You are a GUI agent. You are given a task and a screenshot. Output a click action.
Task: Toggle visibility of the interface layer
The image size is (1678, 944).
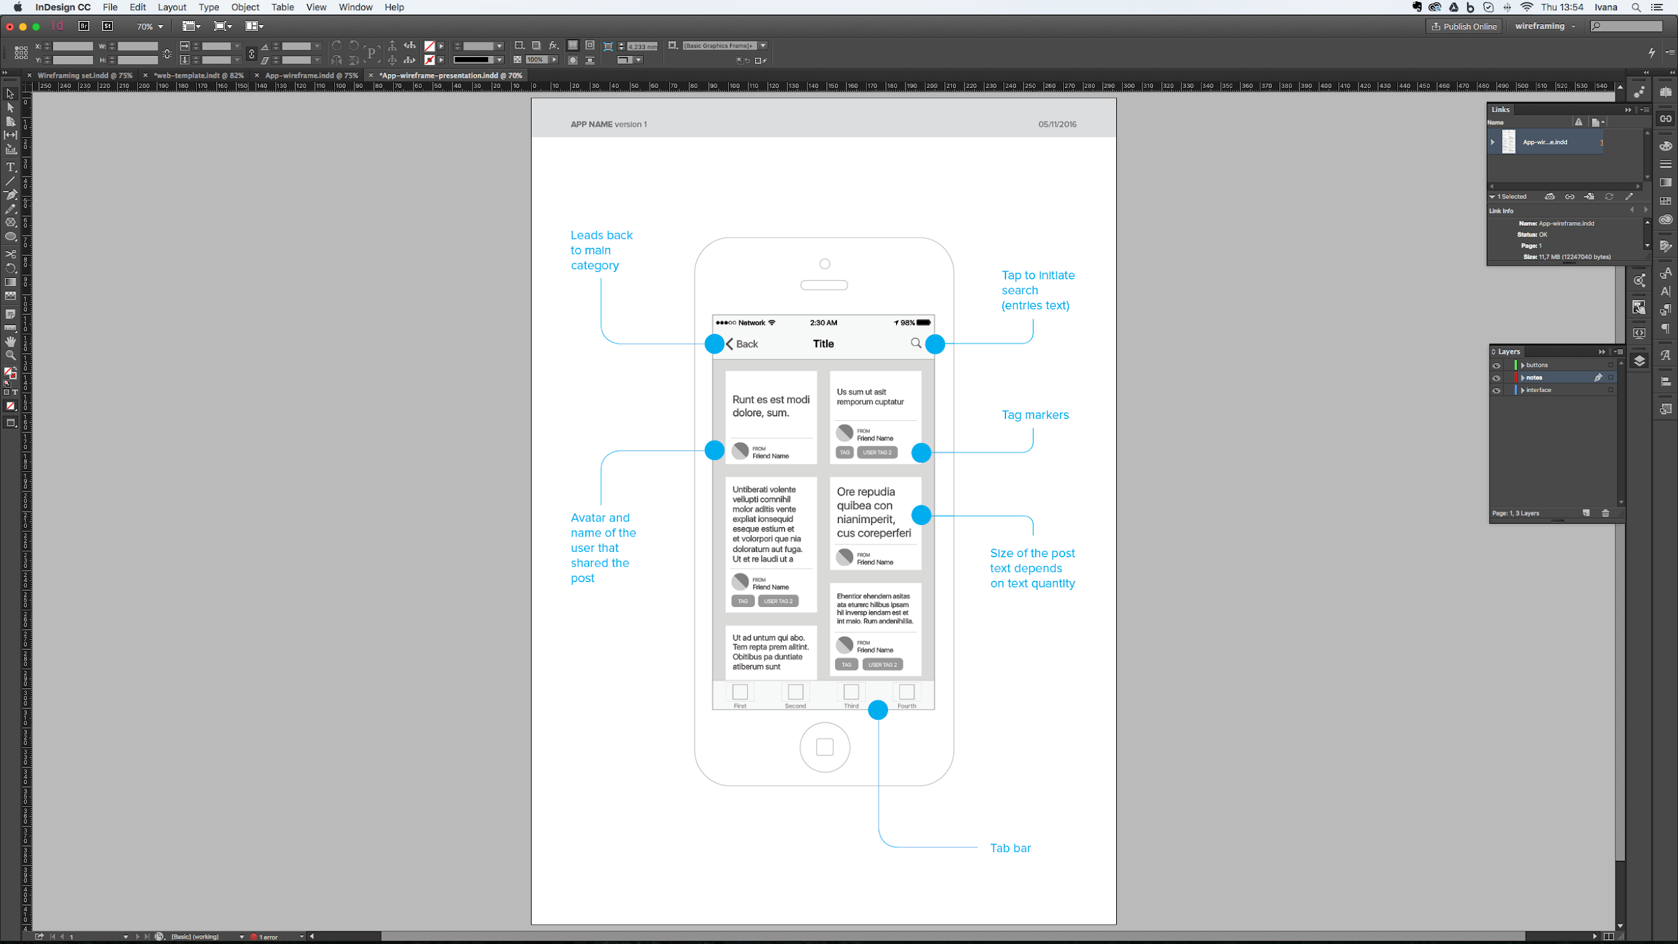[x=1496, y=390]
